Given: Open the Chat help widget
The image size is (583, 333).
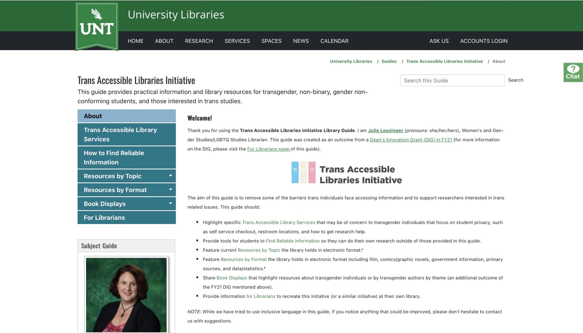Looking at the screenshot, I should (573, 72).
